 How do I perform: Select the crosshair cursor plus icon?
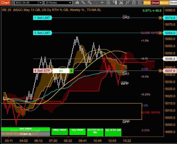click(102, 3)
